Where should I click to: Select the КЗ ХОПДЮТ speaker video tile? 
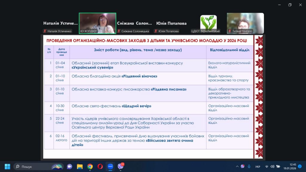pos(97,23)
